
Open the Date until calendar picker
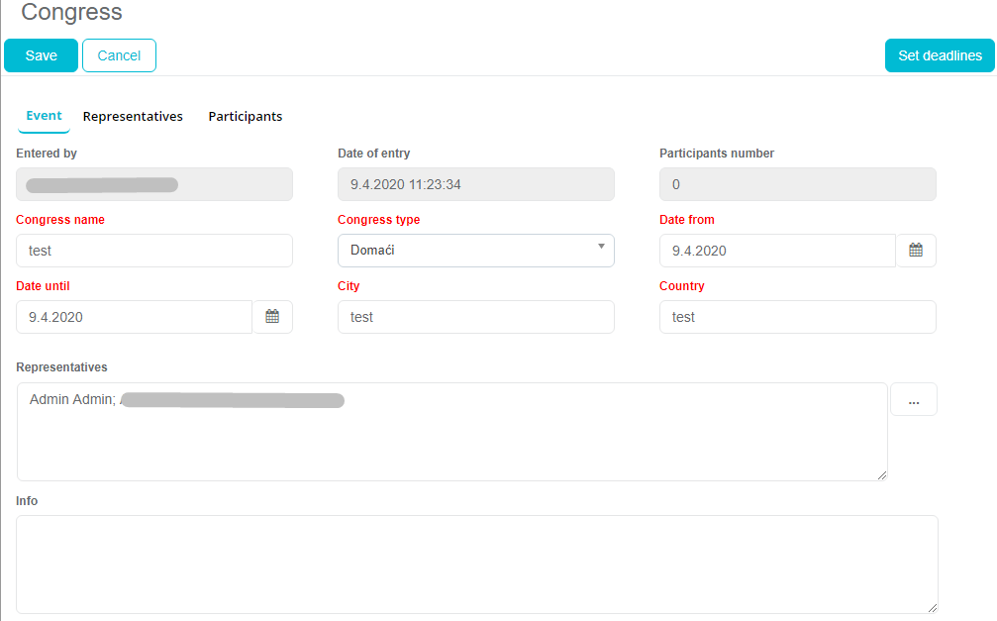[272, 317]
